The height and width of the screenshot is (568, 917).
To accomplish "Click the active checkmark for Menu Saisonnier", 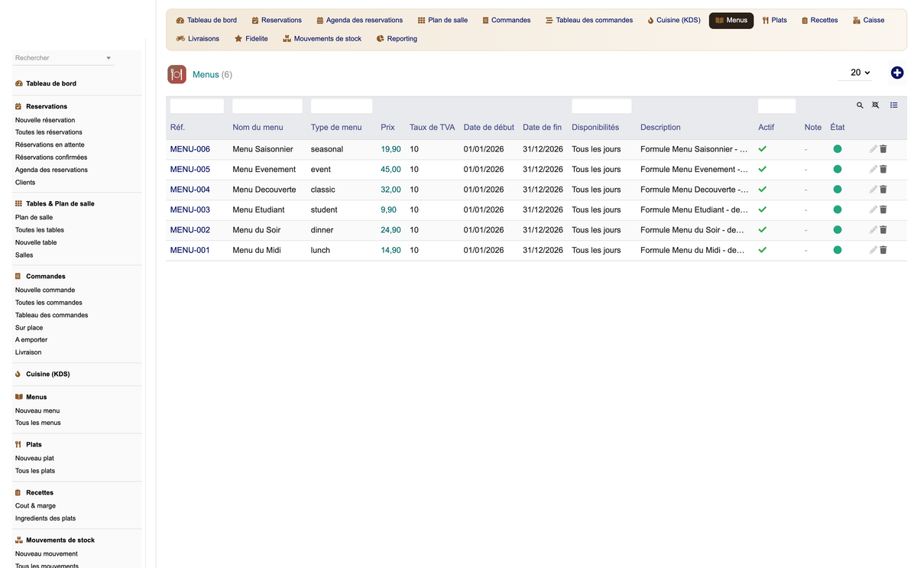I will pyautogui.click(x=762, y=149).
